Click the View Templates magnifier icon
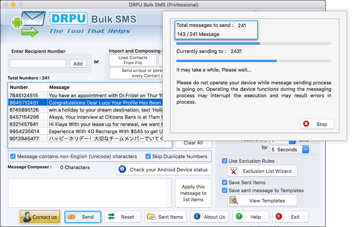Screen dimensions: 356x227 [x=234, y=201]
